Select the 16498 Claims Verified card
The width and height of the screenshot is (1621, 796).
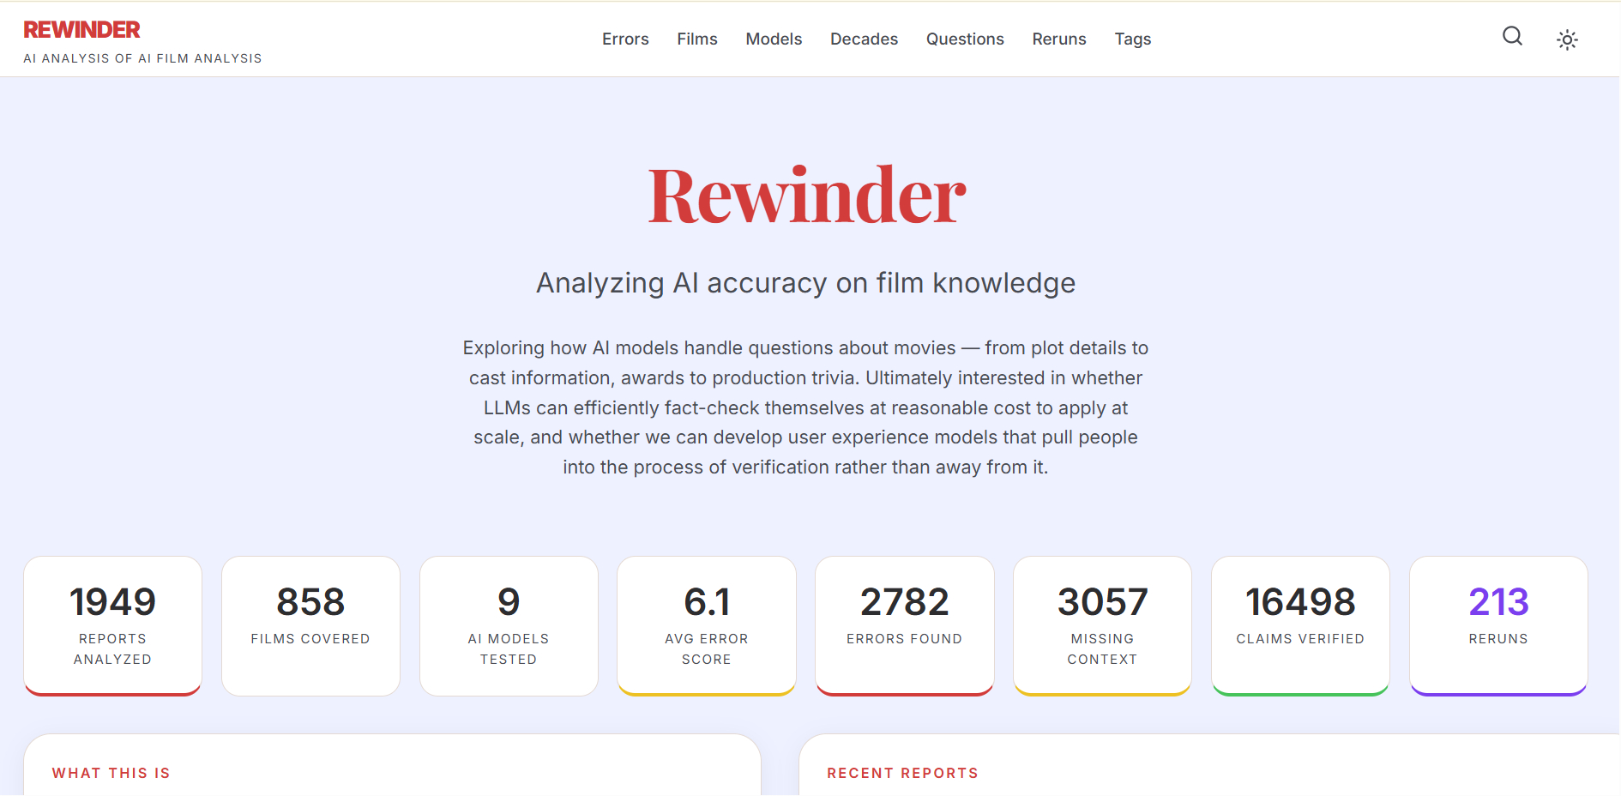[x=1300, y=625]
